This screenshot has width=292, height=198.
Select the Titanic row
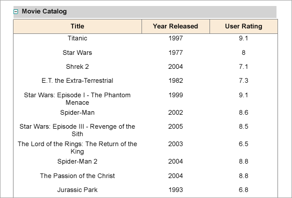pyautogui.click(x=145, y=38)
